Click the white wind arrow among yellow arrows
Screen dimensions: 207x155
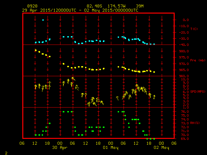coord(49,84)
